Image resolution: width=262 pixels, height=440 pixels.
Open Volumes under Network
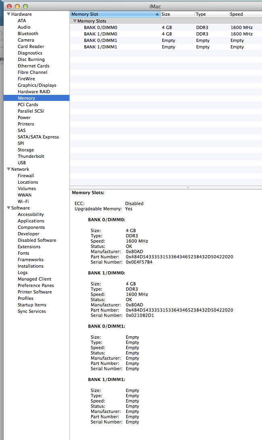pyautogui.click(x=27, y=188)
